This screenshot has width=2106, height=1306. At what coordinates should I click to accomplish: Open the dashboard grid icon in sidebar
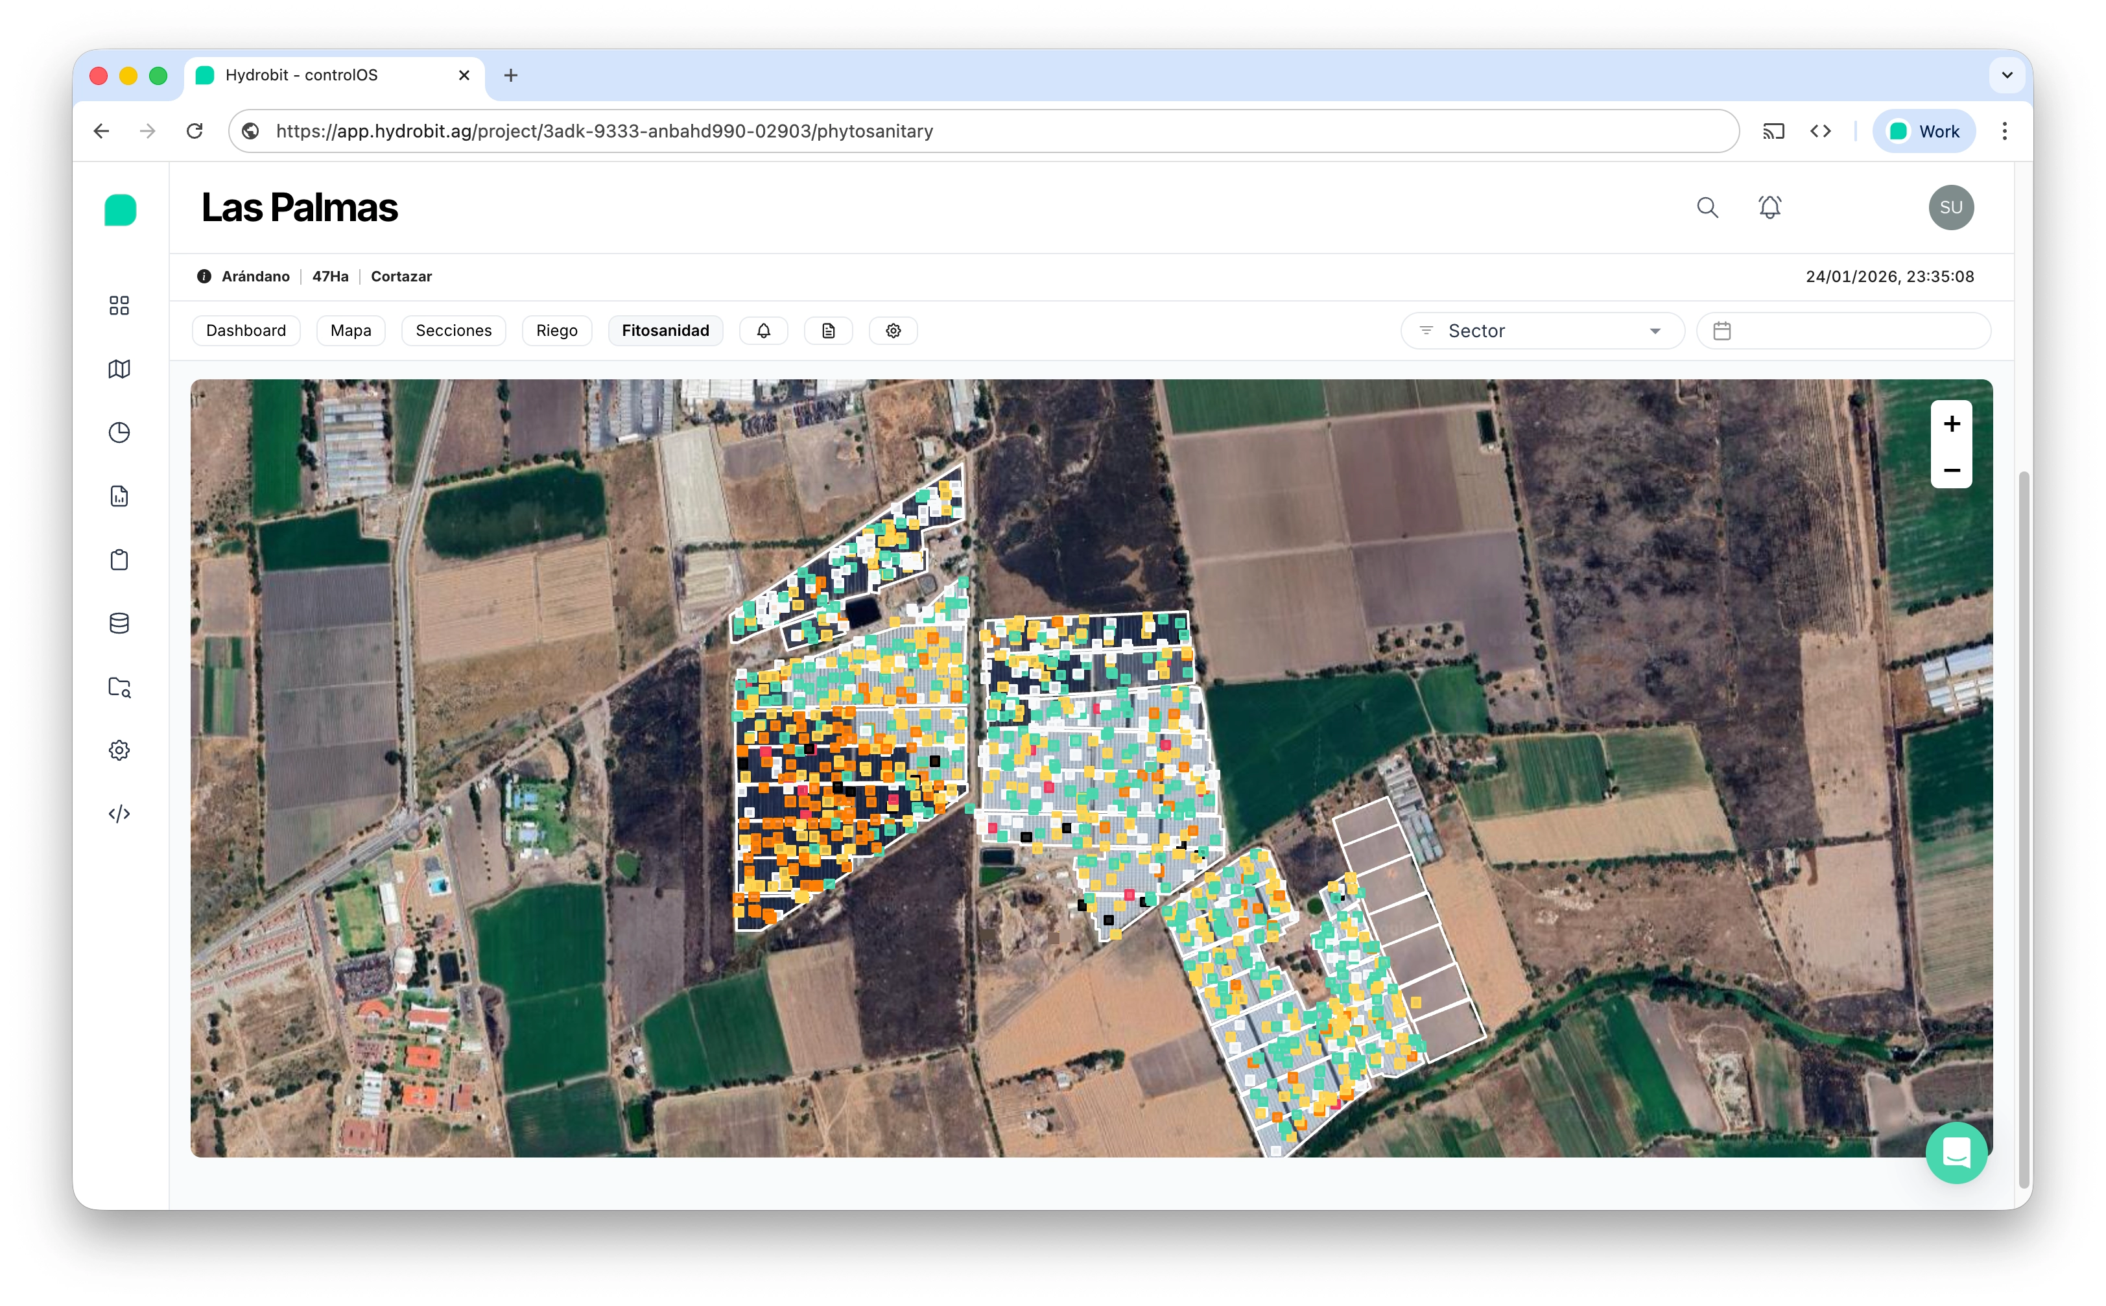tap(119, 305)
